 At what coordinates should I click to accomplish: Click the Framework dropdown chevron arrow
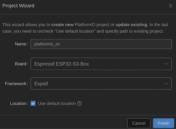click(166, 84)
